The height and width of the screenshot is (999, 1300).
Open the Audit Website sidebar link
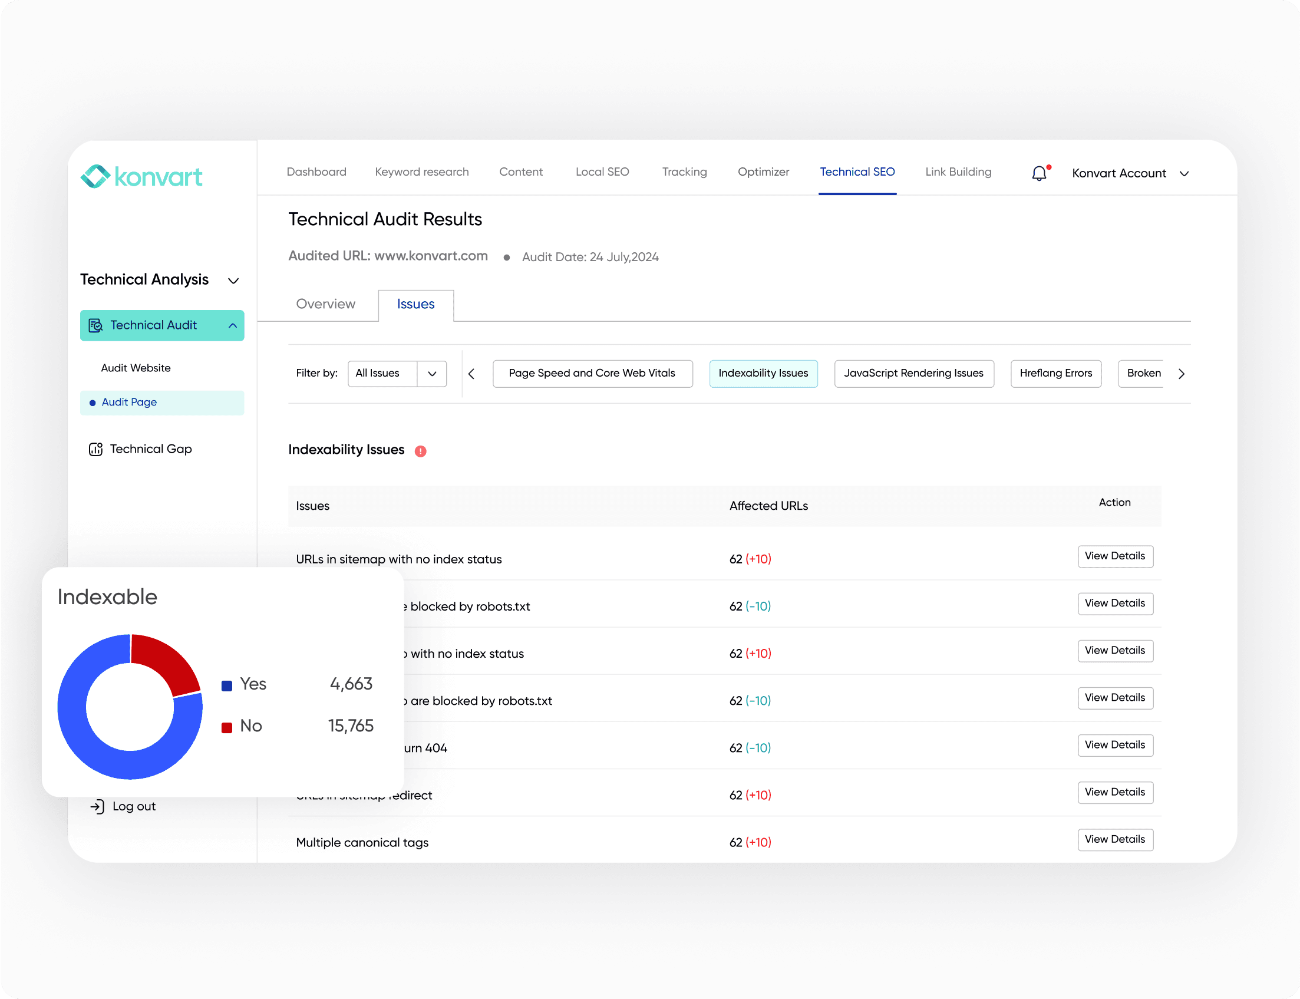(x=136, y=368)
